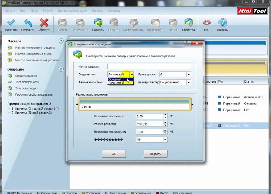Launch Мастер копирования раздела wizard
This screenshot has width=271, height=194.
(35, 48)
